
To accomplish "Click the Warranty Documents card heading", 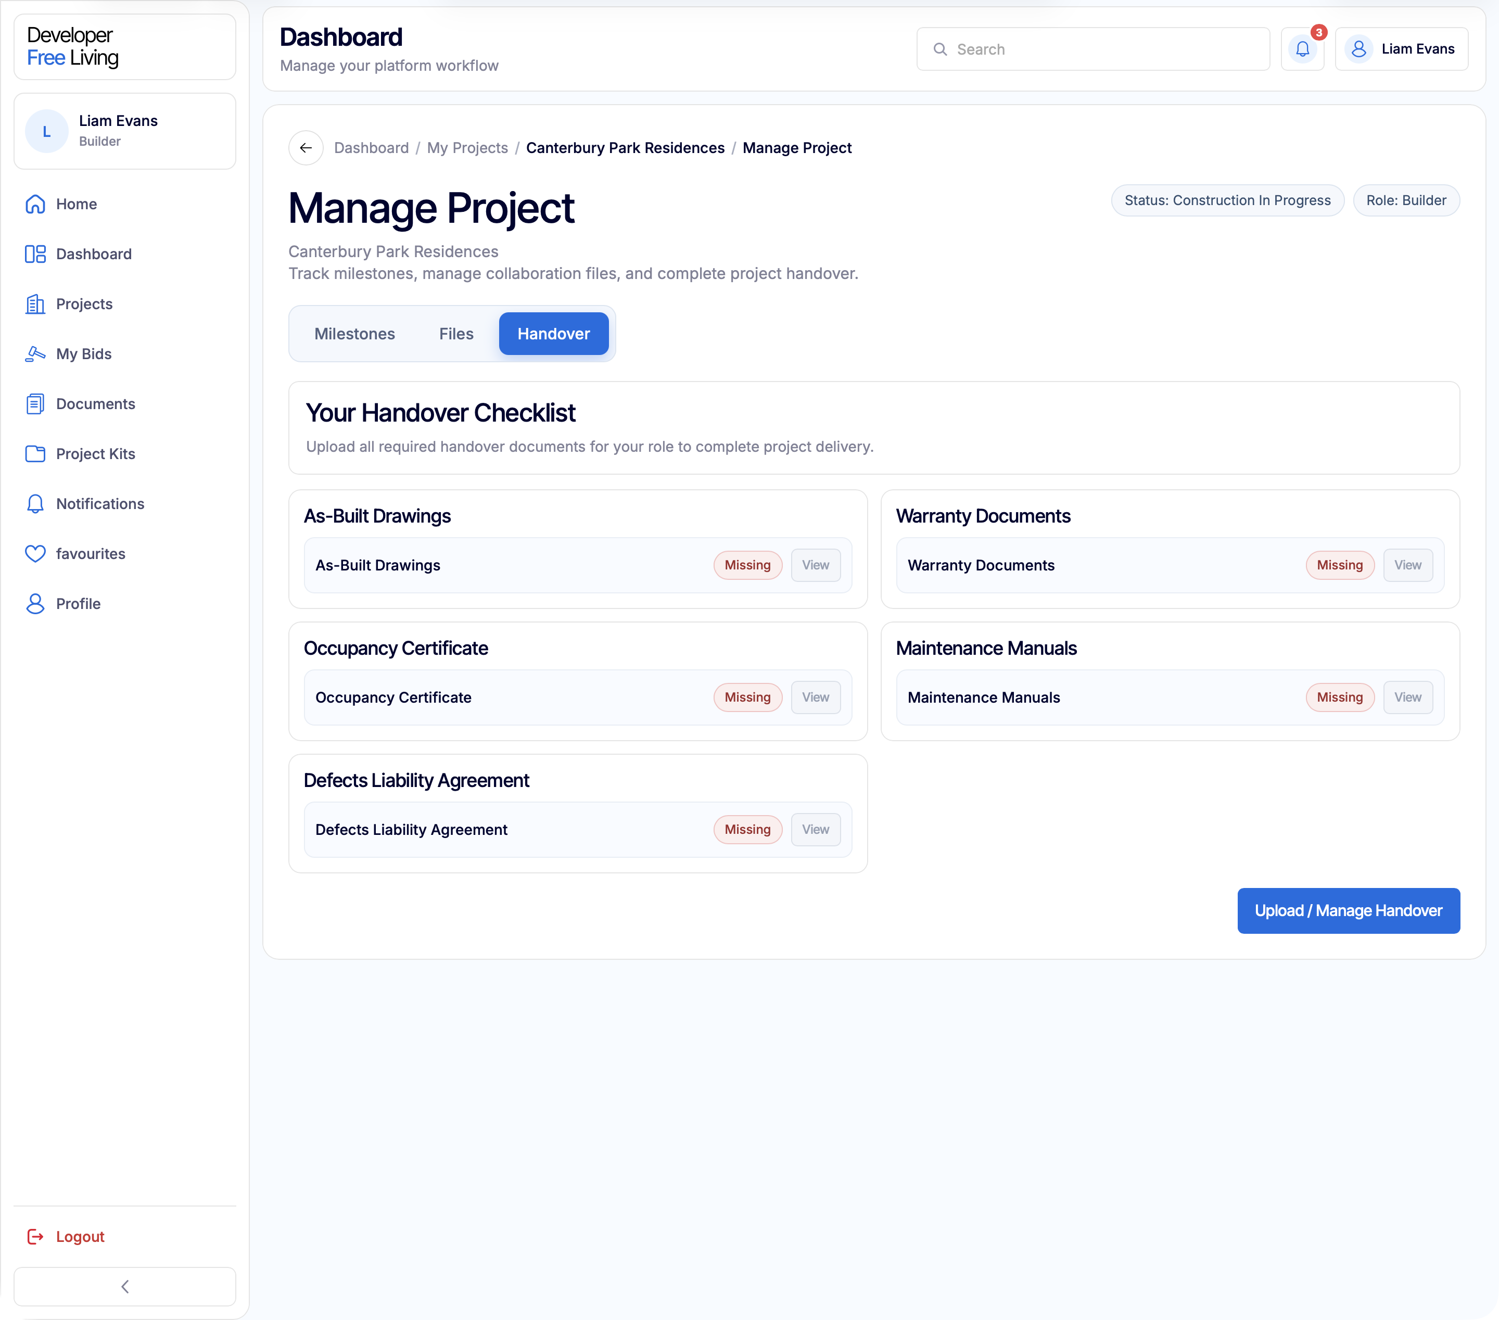I will [x=983, y=516].
